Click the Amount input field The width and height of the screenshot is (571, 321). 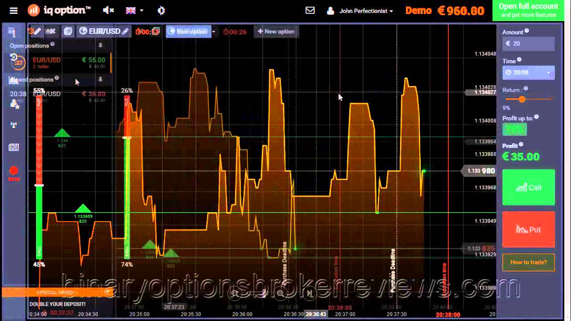[x=529, y=43]
